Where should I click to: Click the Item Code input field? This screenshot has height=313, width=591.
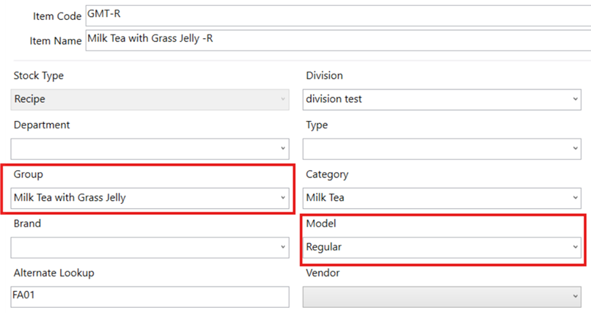point(337,15)
